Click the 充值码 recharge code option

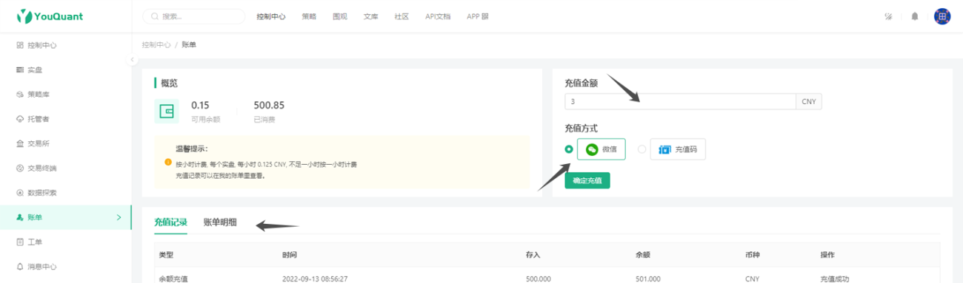[678, 149]
